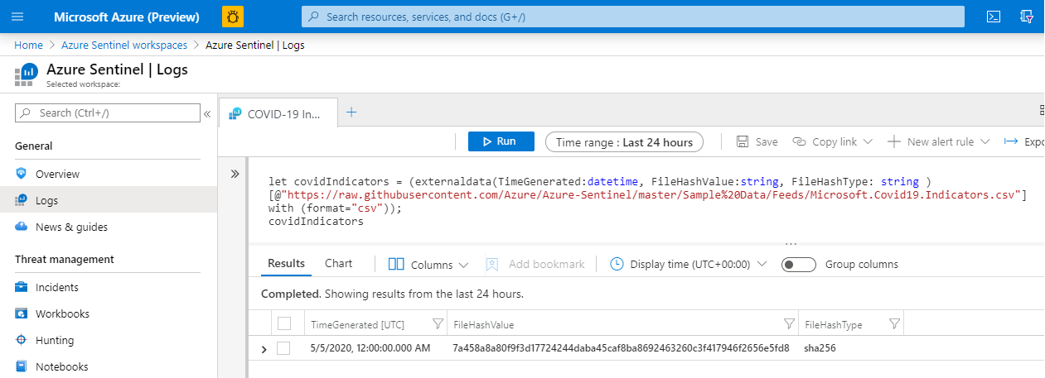
Task: Collapse the left sidebar with the double chevron
Action: [207, 113]
